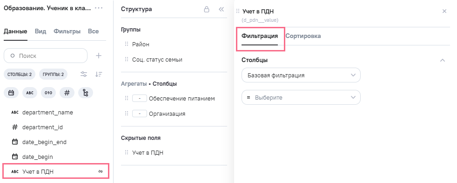Screen dimensions: 457x183
Task: Click the ГРУППЫ: 2 chip
Action: click(x=54, y=74)
